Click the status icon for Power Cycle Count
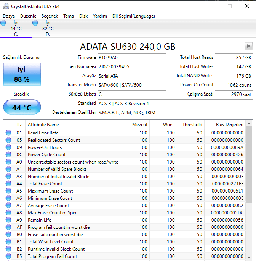The image size is (256, 264). (8, 154)
